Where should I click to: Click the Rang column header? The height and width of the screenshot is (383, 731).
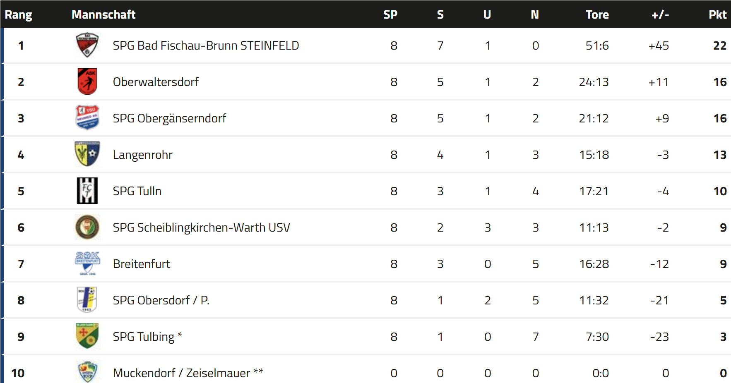18,14
